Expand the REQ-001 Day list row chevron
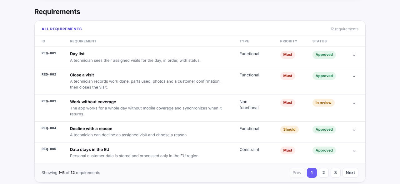Image resolution: width=400 pixels, height=184 pixels. [354, 55]
